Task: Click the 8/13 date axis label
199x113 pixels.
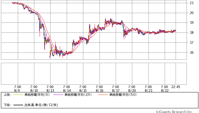Action: [x=50, y=91]
